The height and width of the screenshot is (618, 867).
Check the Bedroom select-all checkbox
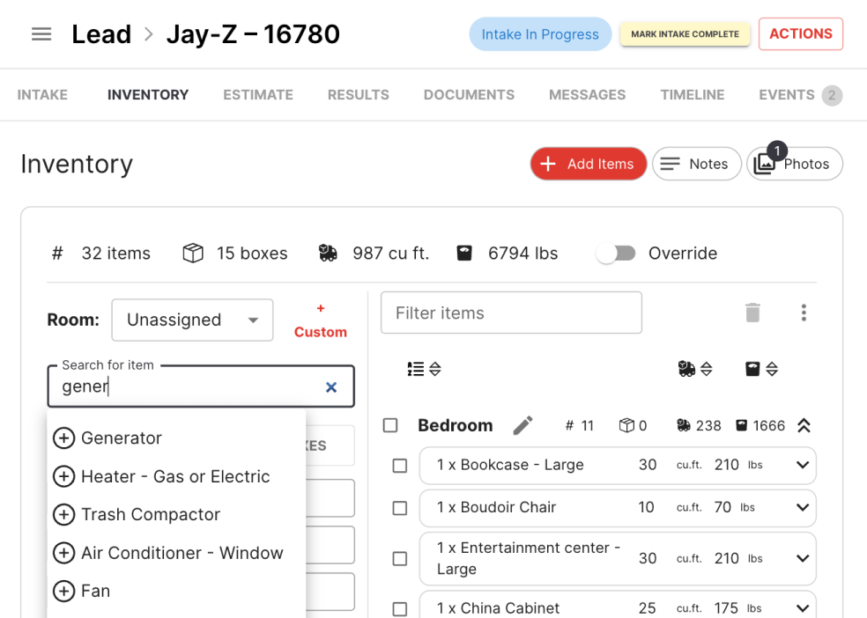[390, 425]
